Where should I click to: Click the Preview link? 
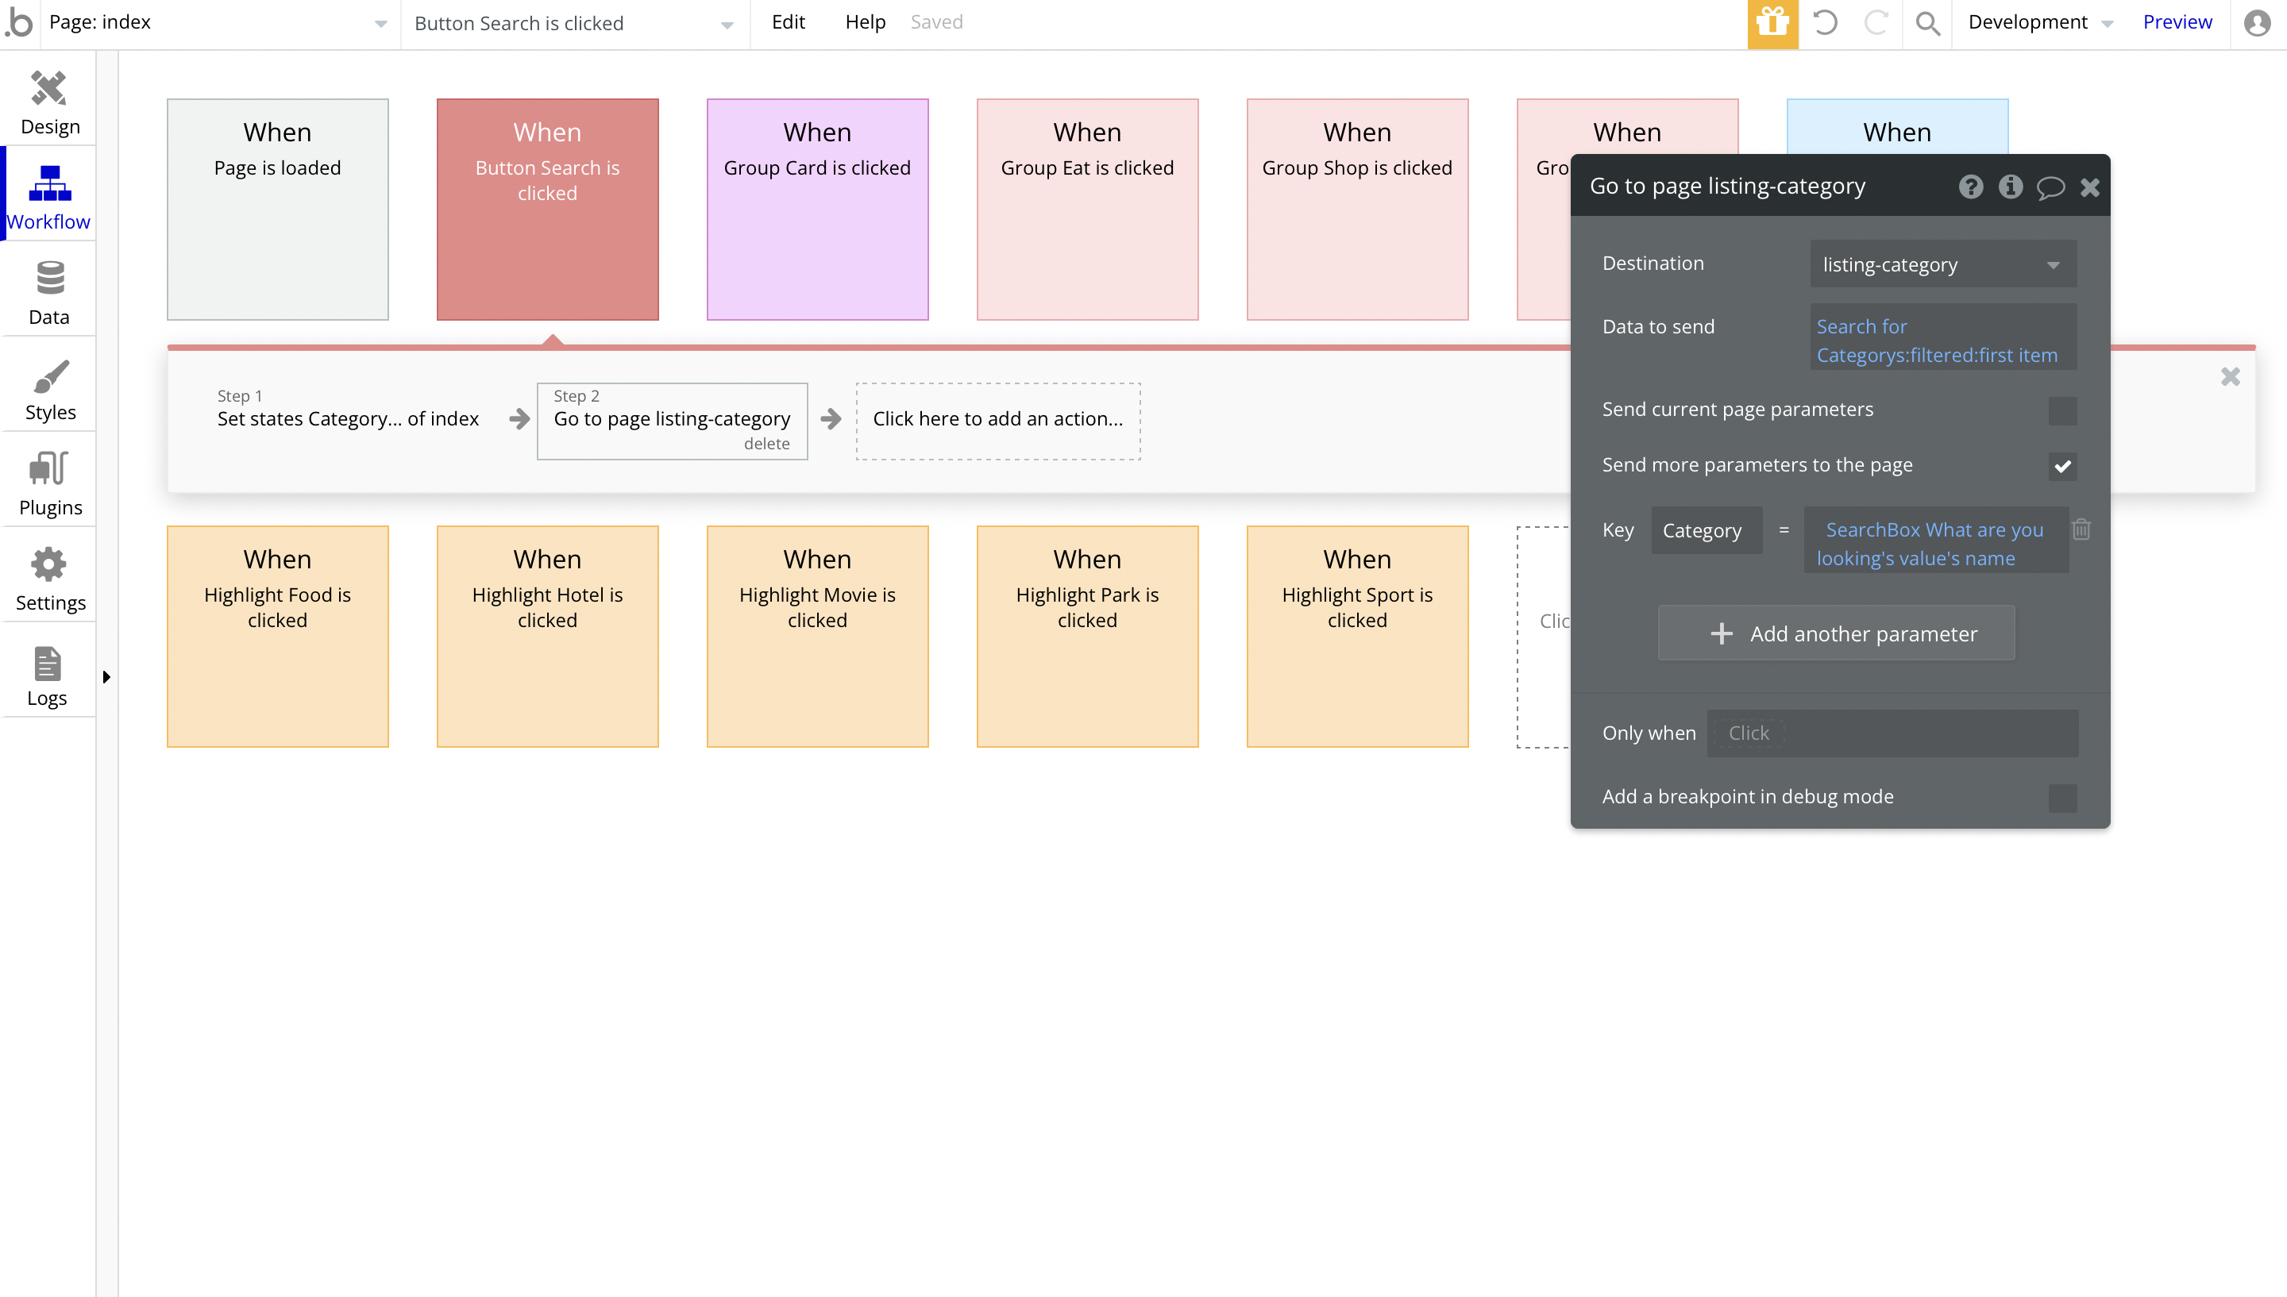pyautogui.click(x=2177, y=22)
